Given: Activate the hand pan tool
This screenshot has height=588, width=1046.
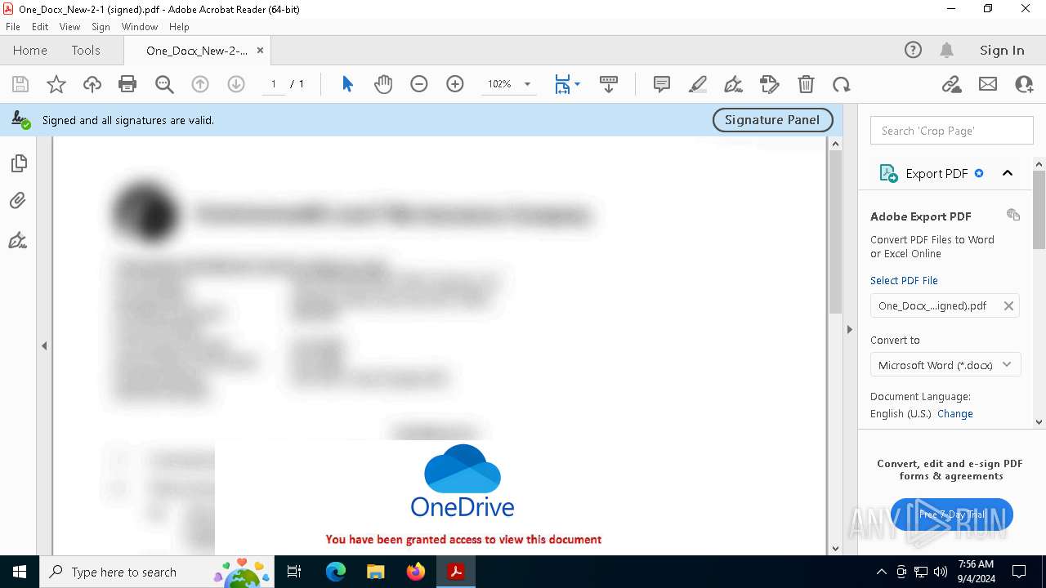Looking at the screenshot, I should point(383,84).
